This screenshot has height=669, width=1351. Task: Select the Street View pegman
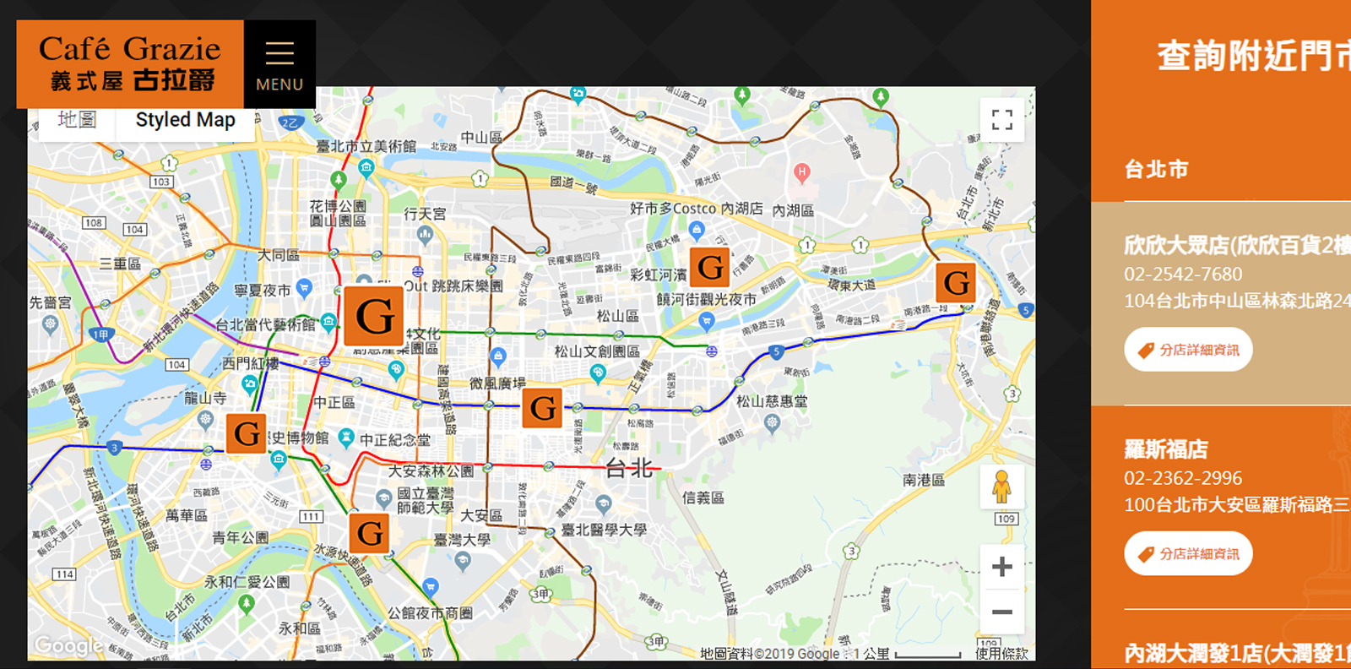(1001, 487)
